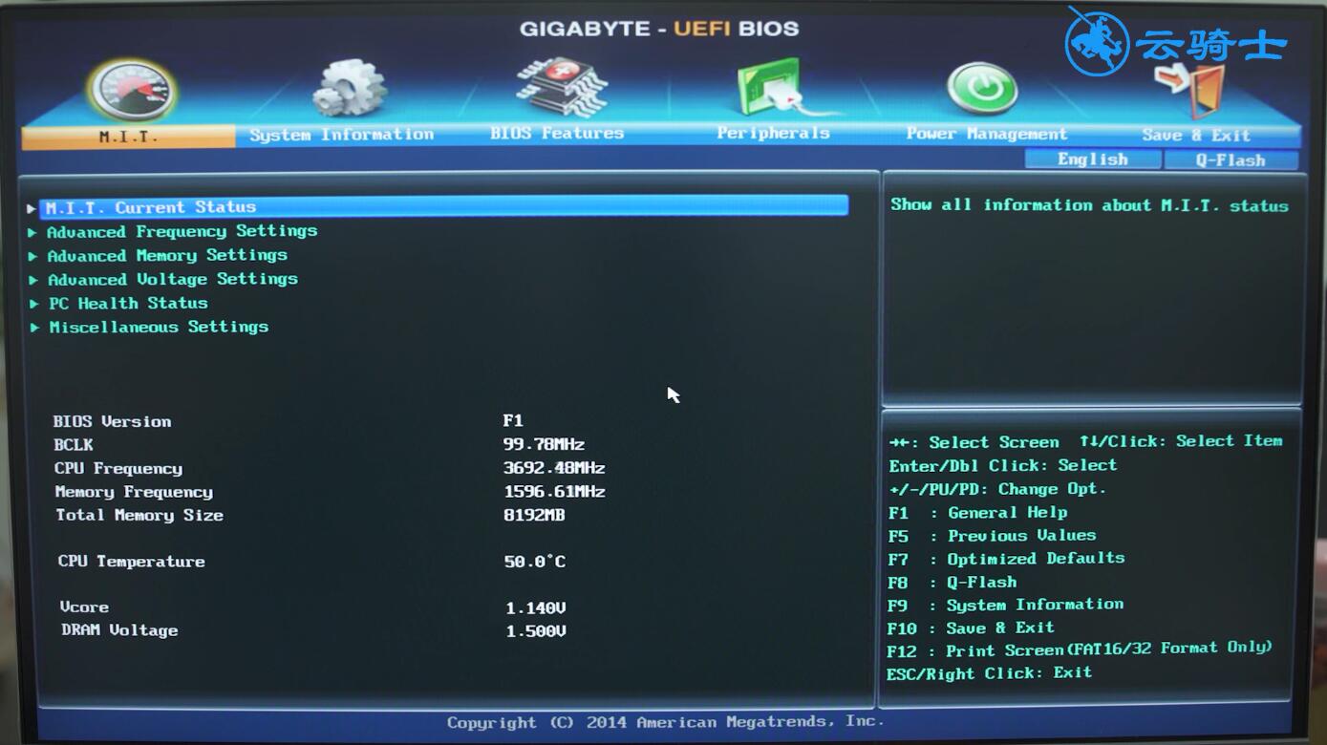The image size is (1327, 745).
Task: Expand the arrow beside Advanced Memory Settings
Action: tap(32, 256)
